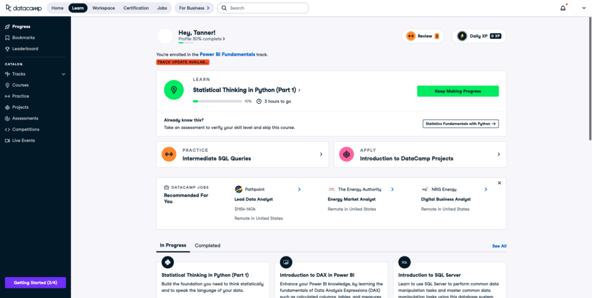Open the Workspace nav item
592x298 pixels.
pos(103,8)
